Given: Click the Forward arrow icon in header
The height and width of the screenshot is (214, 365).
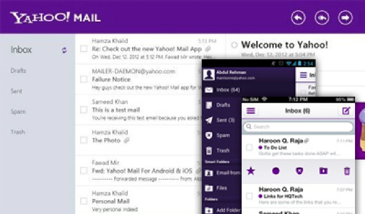Looking at the screenshot, I should tap(345, 17).
